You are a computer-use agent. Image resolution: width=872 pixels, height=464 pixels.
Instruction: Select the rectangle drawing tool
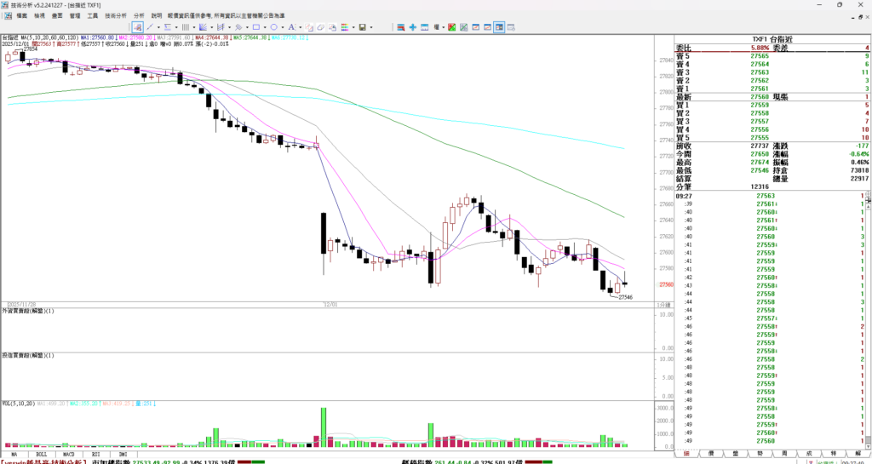(x=255, y=27)
